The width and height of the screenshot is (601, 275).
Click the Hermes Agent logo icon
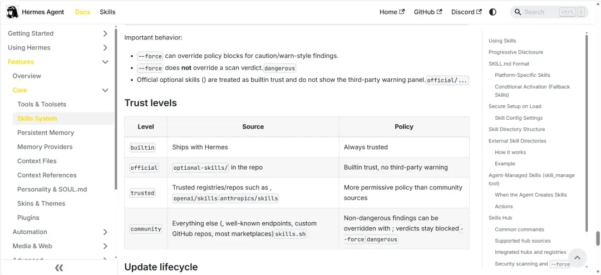pyautogui.click(x=12, y=12)
